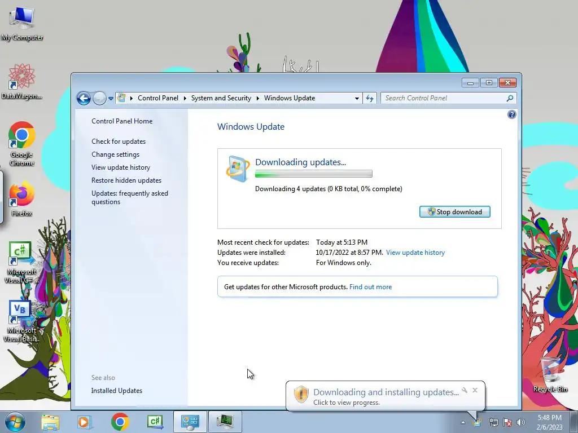Open Restore hidden updates link
The width and height of the screenshot is (578, 433).
point(126,180)
